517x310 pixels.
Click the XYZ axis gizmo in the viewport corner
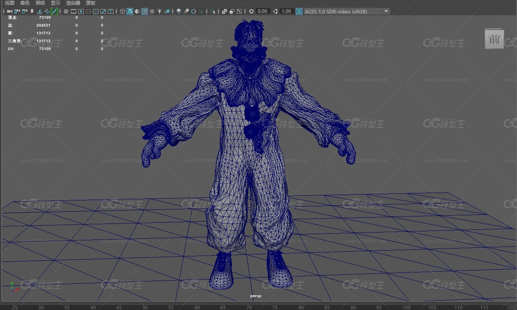(14, 287)
